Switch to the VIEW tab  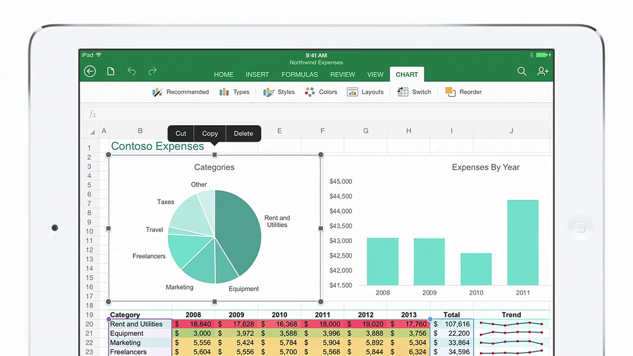point(375,75)
